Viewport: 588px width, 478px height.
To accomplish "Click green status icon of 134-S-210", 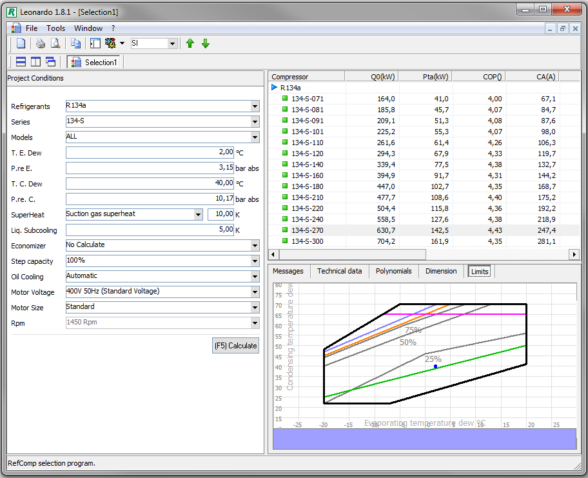I will 285,197.
